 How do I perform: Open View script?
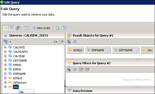41,28
